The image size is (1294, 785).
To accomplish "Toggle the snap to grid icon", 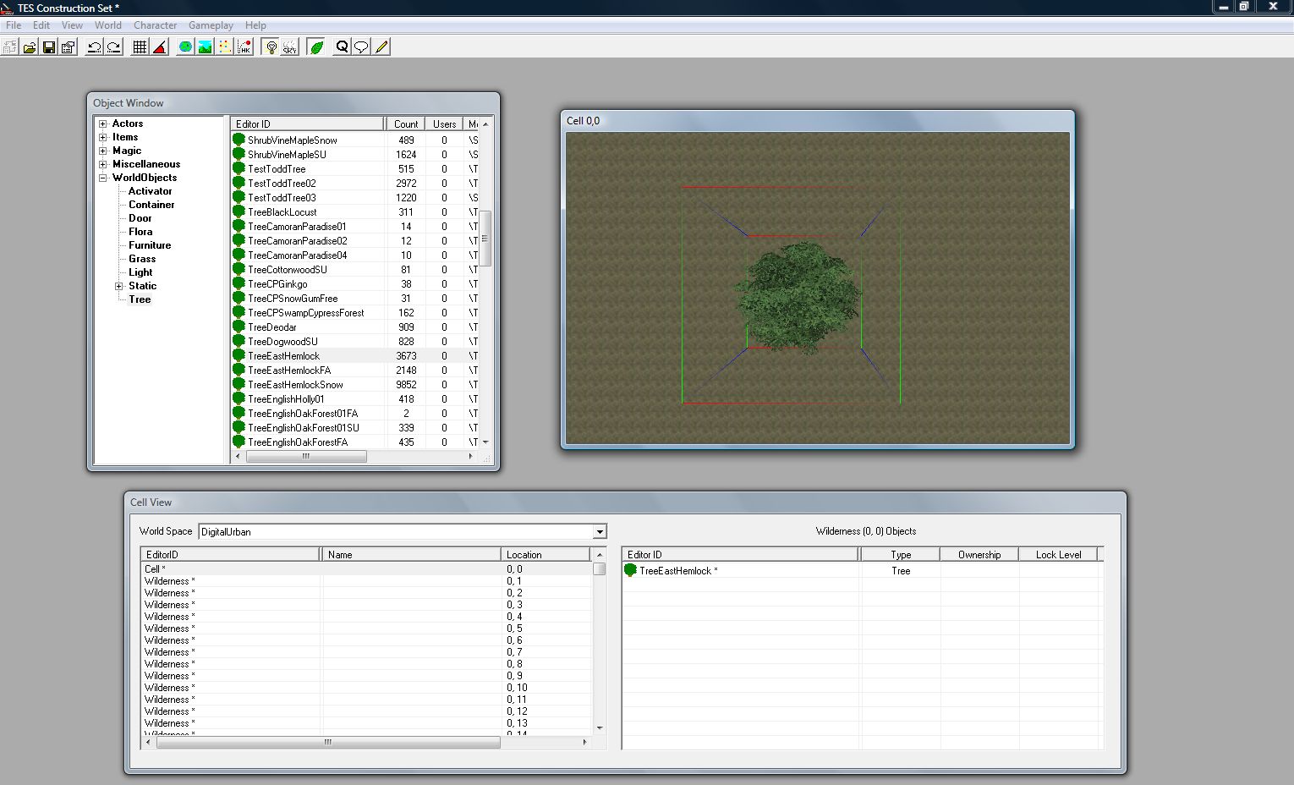I will click(x=140, y=47).
